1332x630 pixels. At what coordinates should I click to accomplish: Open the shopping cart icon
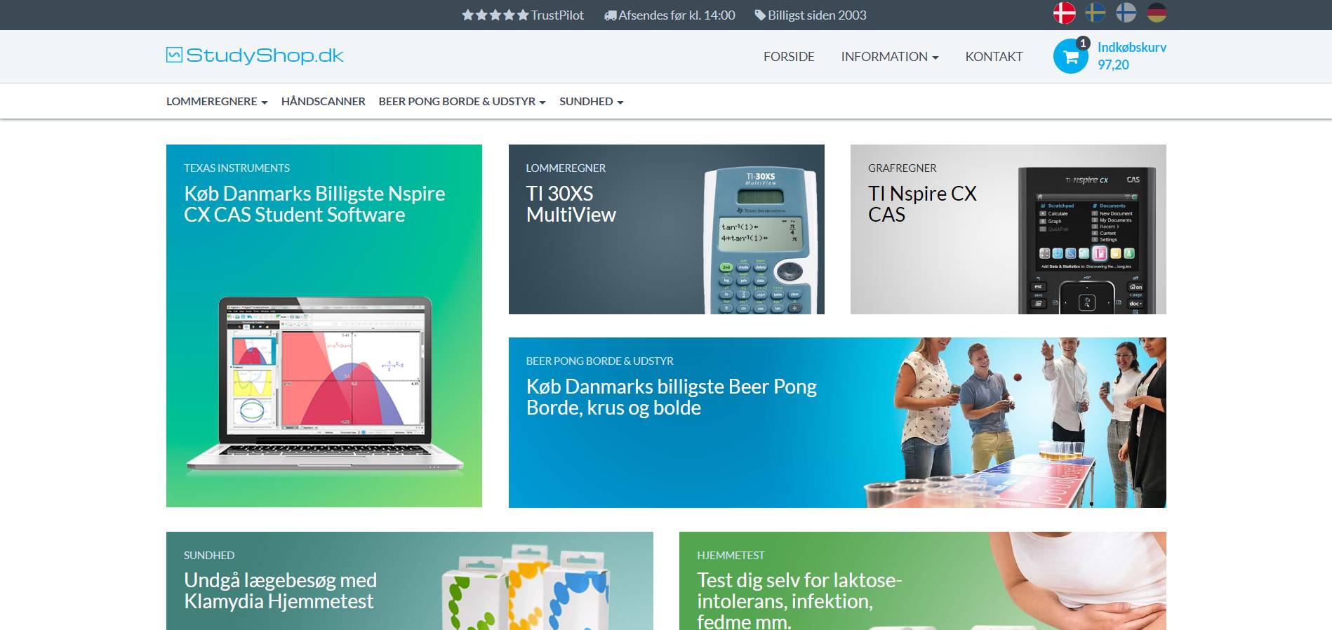click(1070, 56)
